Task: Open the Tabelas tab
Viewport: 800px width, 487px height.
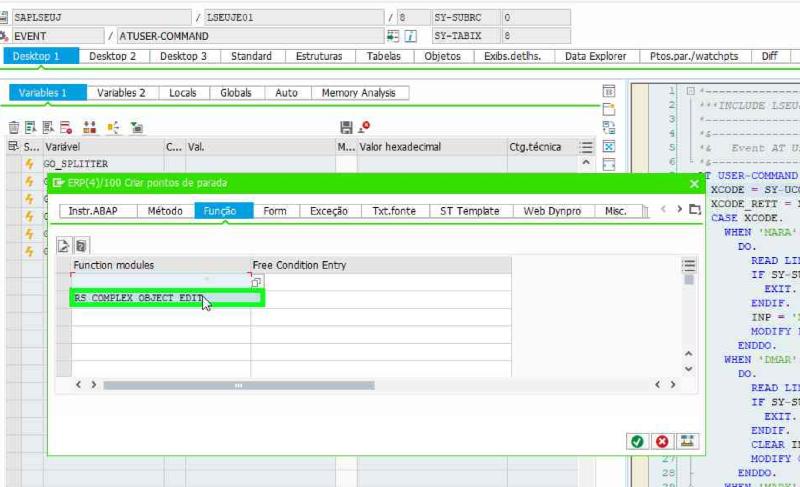Action: [384, 56]
